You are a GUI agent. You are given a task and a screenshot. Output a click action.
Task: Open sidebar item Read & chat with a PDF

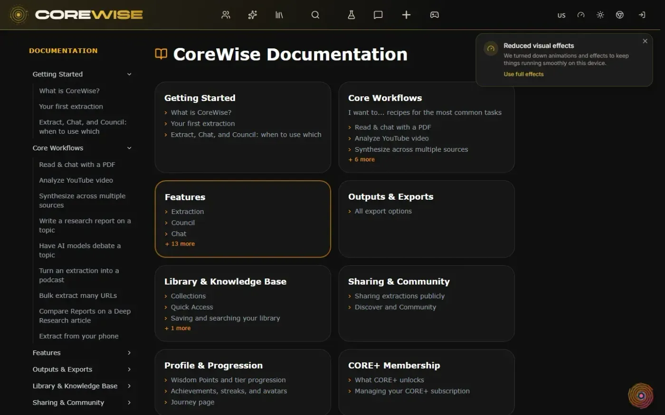[x=77, y=165]
